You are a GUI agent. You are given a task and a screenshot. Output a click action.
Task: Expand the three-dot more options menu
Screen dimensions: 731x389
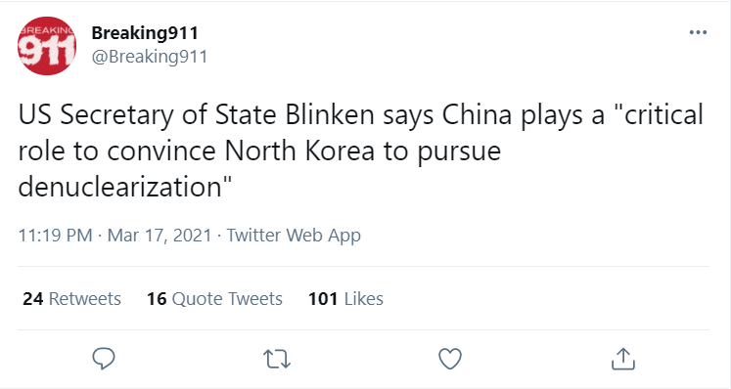point(698,32)
